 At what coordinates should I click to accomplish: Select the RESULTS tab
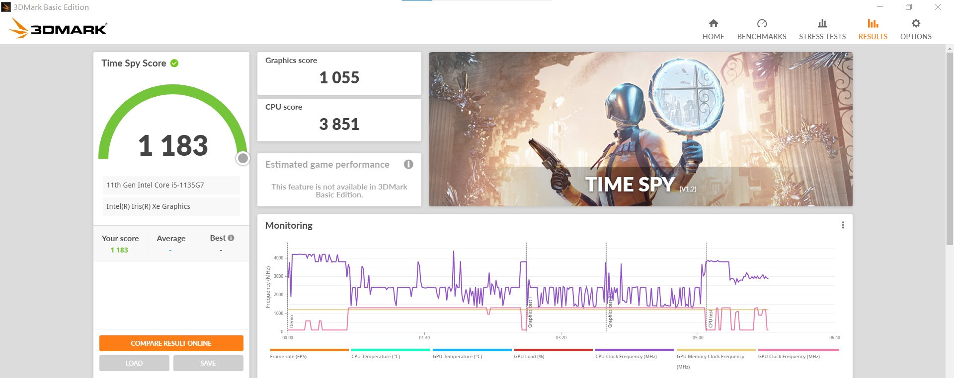click(873, 30)
